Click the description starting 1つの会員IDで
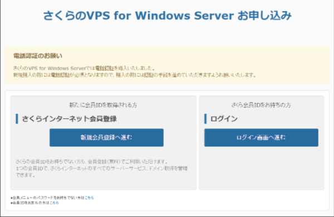The height and width of the screenshot is (217, 334). pos(102,171)
